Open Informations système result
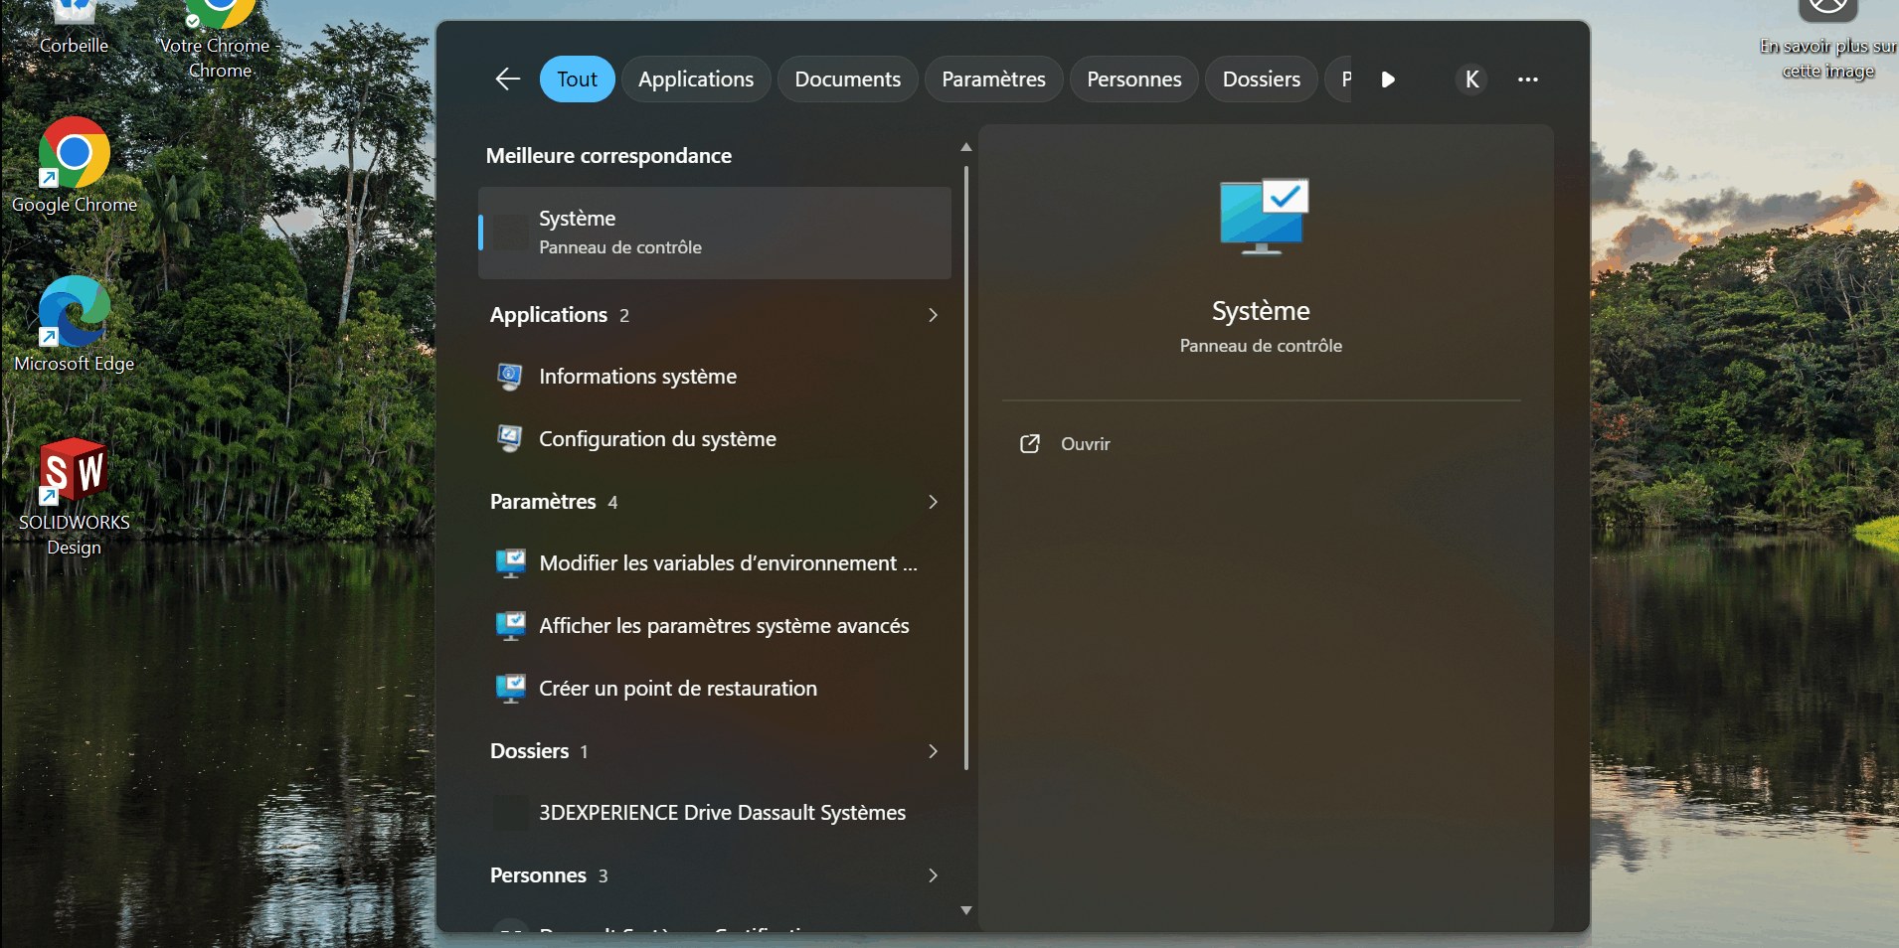This screenshot has height=948, width=1899. click(715, 377)
